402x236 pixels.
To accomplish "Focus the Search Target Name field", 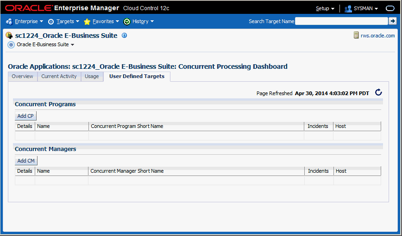I will [x=341, y=21].
